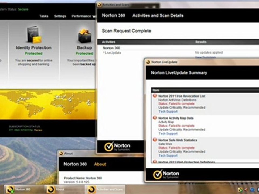Click the Activities column header
259x194 pixels.
[108, 42]
